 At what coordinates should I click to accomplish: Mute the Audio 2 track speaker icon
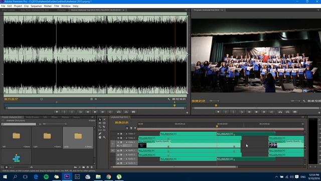tap(118, 155)
